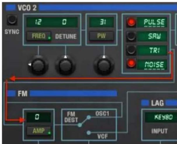Select the PW button
Screen dimensions: 177x144
pyautogui.click(x=101, y=36)
